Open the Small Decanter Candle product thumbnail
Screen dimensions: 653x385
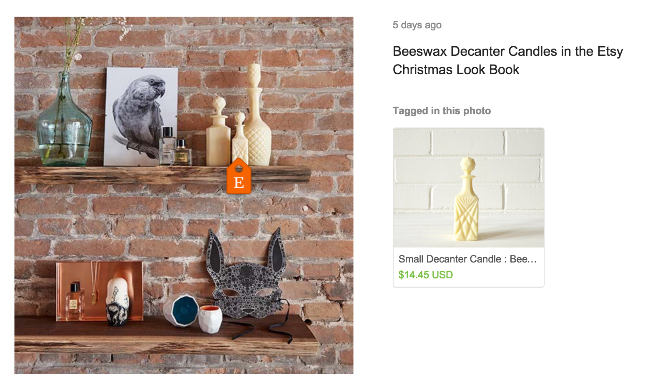[x=468, y=188]
